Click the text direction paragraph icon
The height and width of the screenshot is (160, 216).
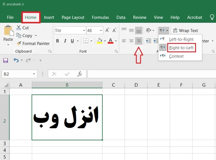pos(162,30)
